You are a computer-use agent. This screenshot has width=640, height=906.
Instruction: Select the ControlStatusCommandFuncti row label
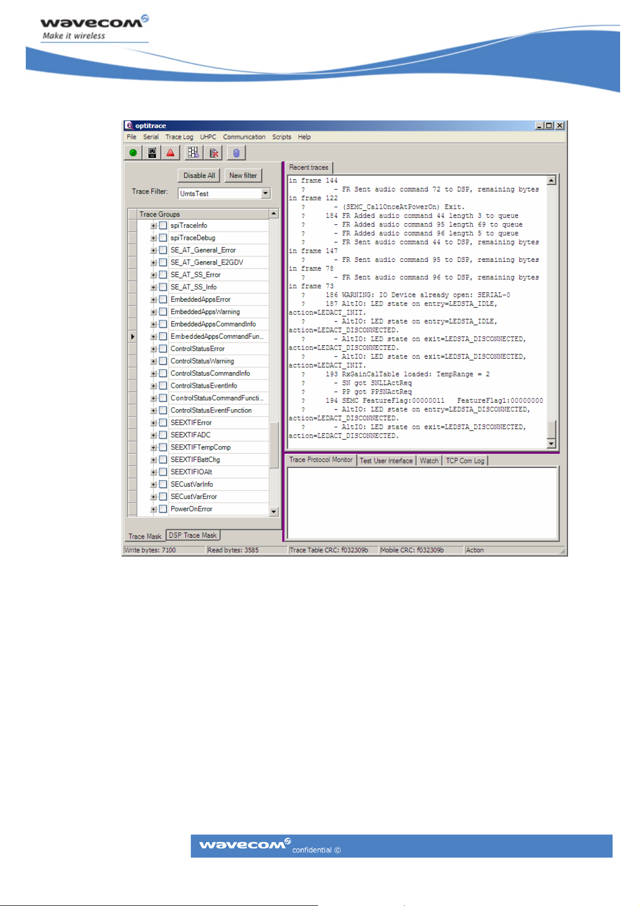[x=217, y=398]
